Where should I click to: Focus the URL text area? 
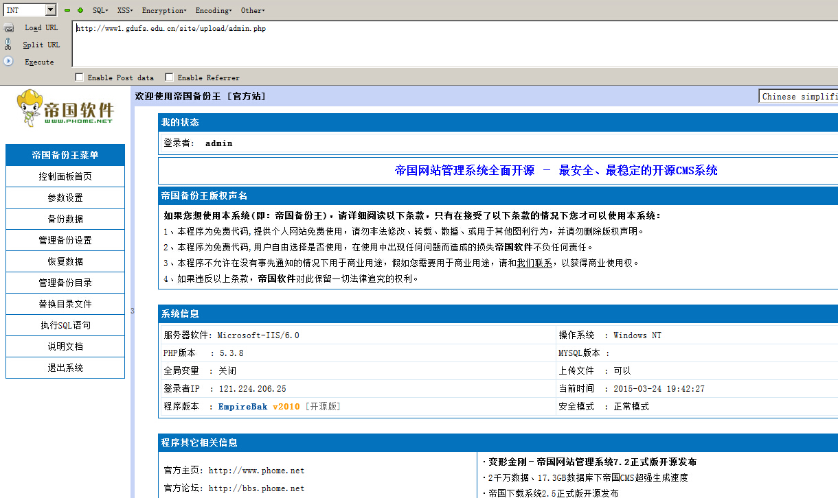point(455,44)
